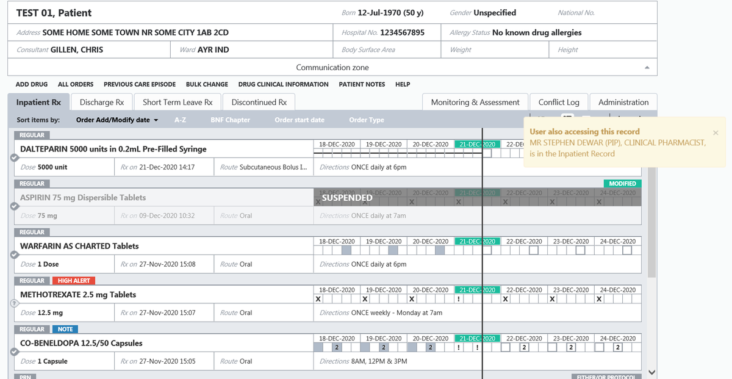
Task: Sort items by Order start date
Action: click(300, 120)
